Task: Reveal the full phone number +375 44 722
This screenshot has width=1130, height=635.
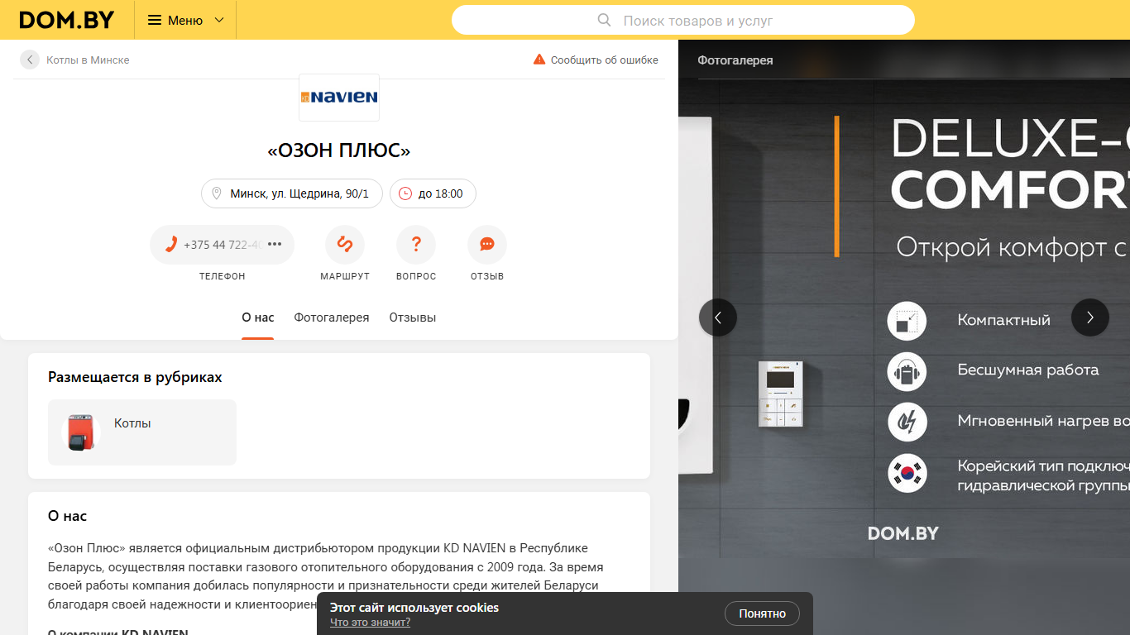Action: tap(222, 245)
